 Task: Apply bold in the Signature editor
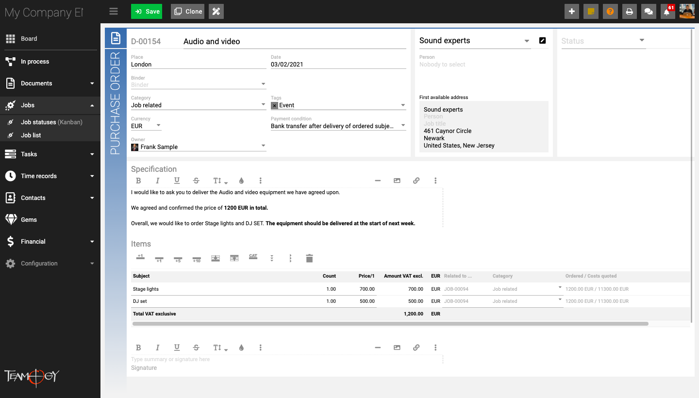pyautogui.click(x=138, y=348)
